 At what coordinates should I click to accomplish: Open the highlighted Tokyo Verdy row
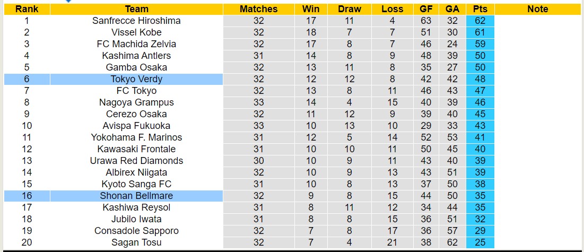[136, 79]
